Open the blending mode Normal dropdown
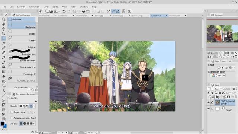Image resolution: width=238 pixels, height=134 pixels. click(218, 89)
